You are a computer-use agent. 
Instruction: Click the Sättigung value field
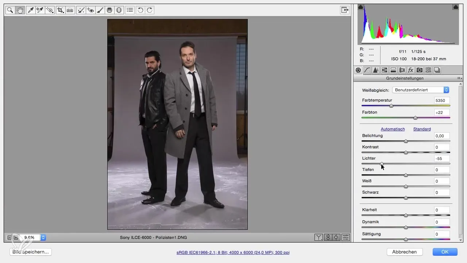coord(442,234)
